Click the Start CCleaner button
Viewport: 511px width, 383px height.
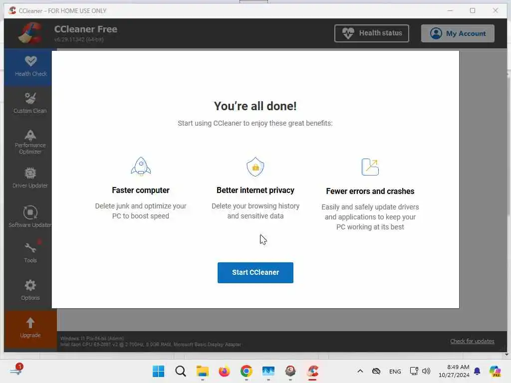[255, 272]
